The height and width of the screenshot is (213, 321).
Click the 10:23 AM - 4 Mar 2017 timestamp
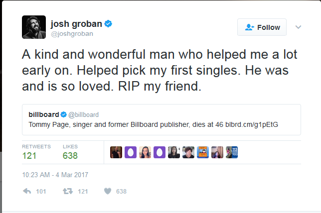[x=54, y=175]
